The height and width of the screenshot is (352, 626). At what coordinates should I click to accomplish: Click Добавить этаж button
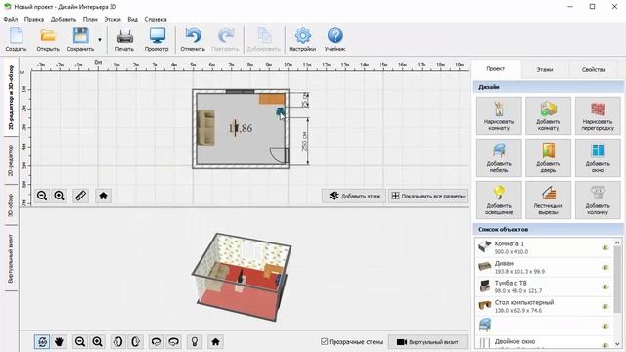pos(354,196)
